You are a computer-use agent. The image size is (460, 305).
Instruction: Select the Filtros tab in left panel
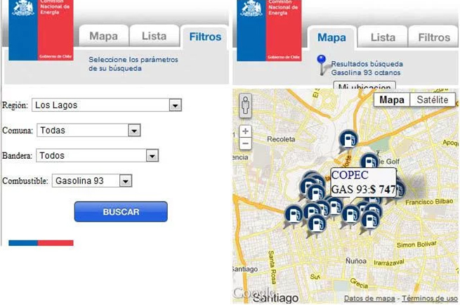click(205, 37)
